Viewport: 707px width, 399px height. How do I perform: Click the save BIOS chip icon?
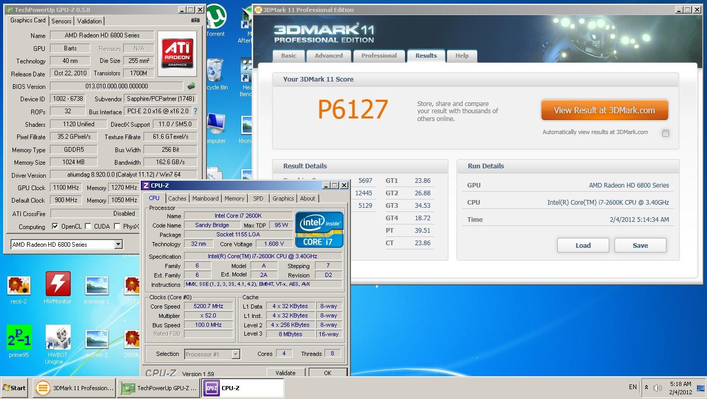[x=191, y=86]
